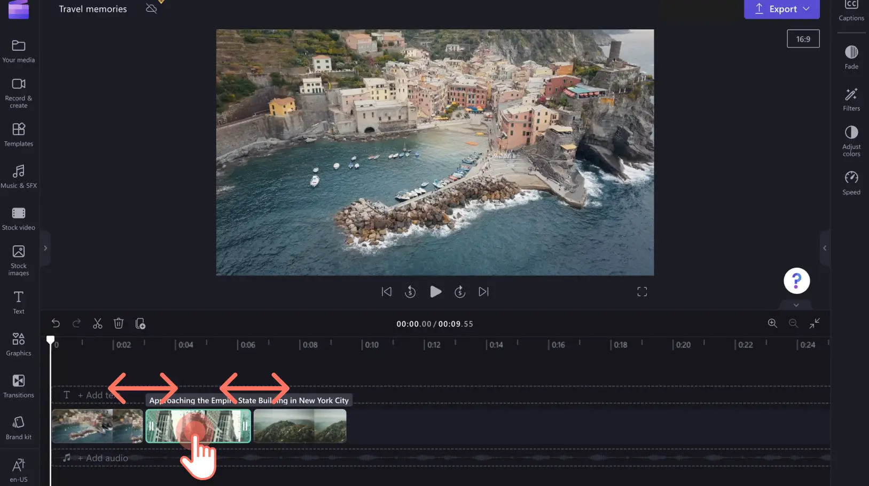Screen dimensions: 869x486
Task: Rewind five seconds
Action: [x=410, y=292]
